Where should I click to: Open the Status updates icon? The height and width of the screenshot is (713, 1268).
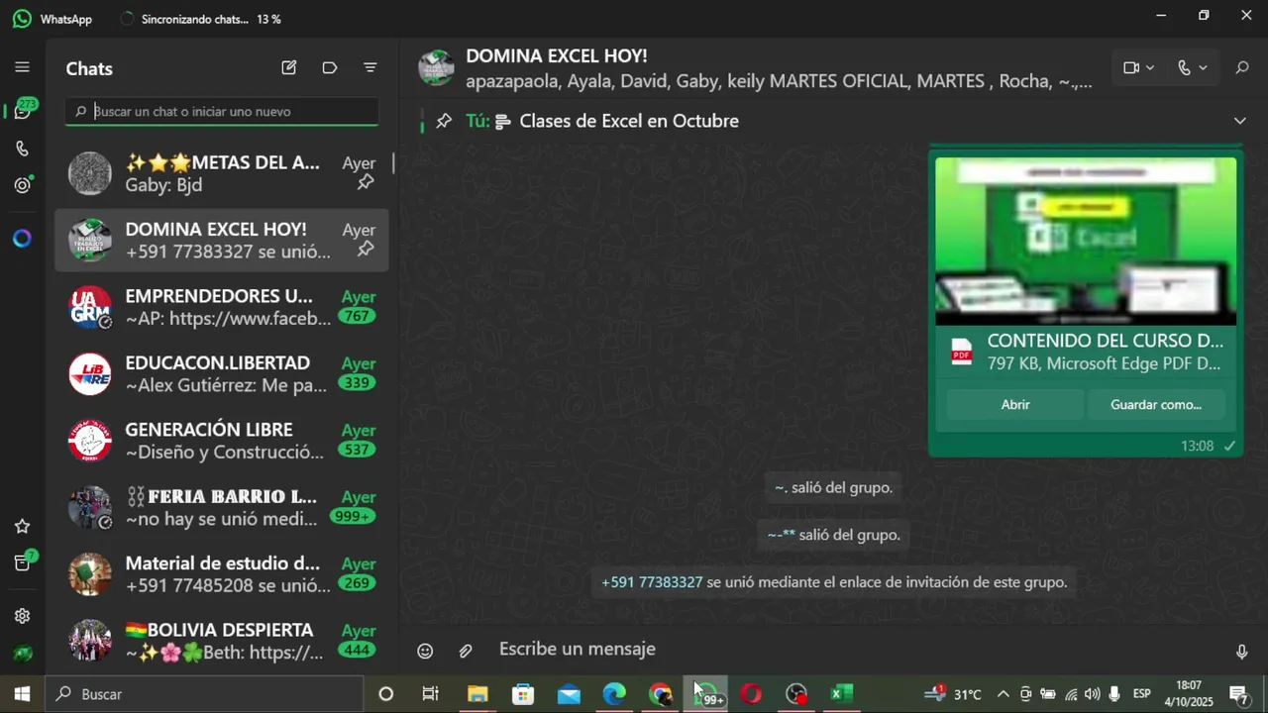pos(22,185)
